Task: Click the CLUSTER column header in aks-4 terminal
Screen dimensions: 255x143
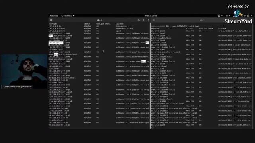Action: point(120,24)
